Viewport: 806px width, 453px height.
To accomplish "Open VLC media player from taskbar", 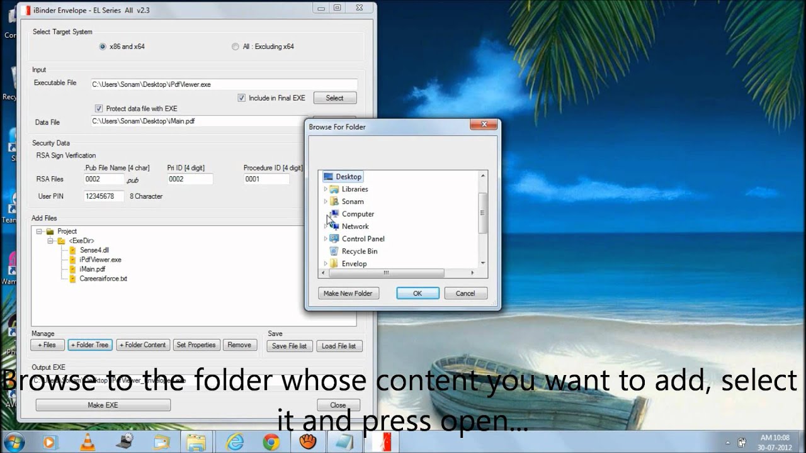I will (x=88, y=442).
